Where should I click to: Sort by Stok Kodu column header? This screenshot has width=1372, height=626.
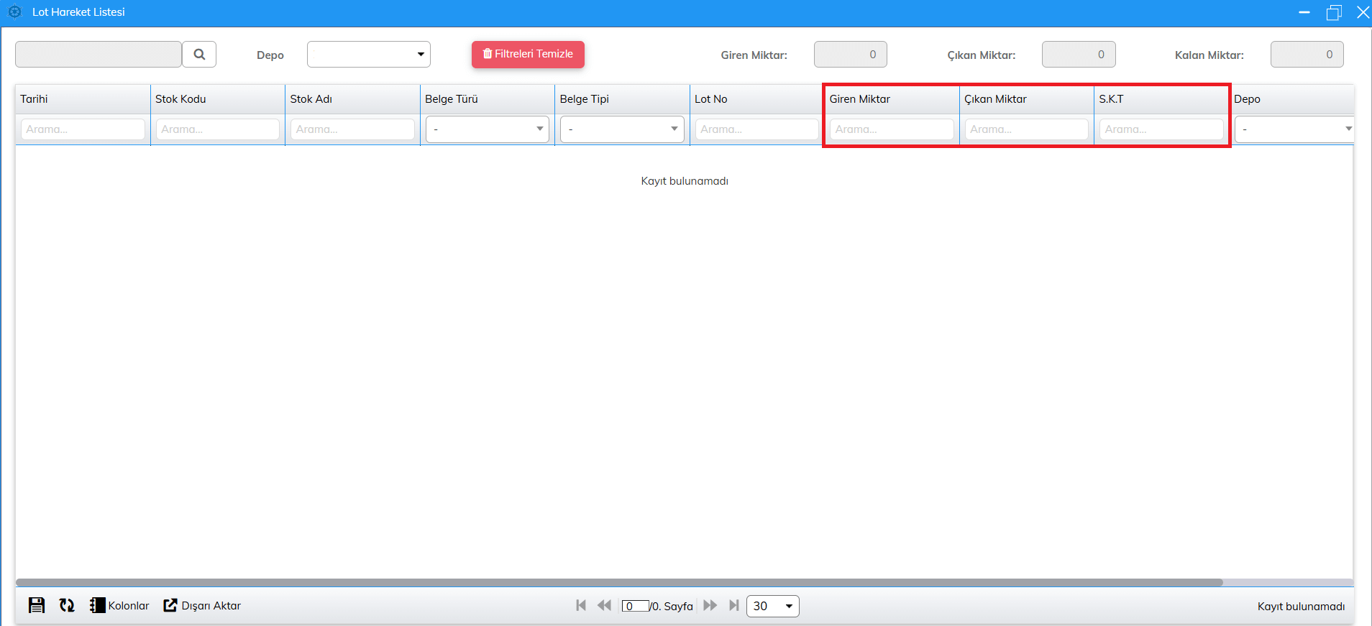(x=218, y=99)
